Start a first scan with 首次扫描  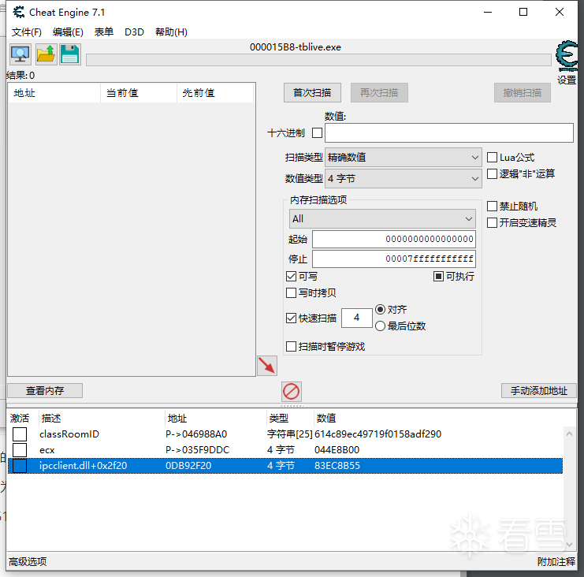312,92
